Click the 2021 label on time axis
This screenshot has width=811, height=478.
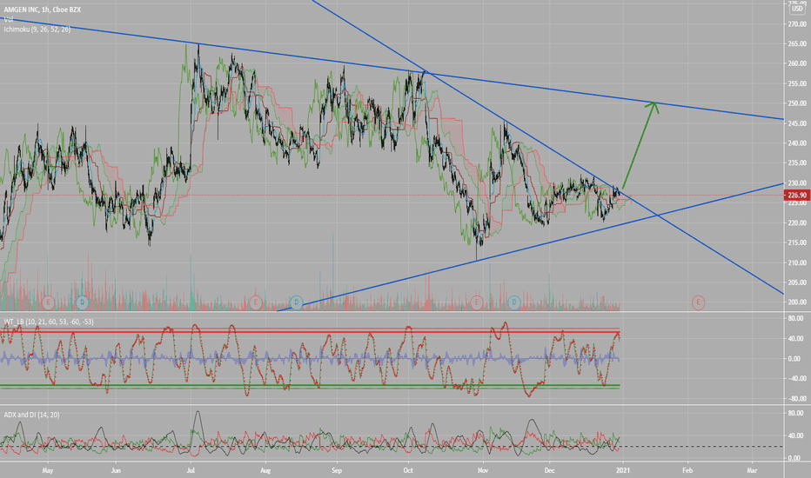tap(623, 470)
